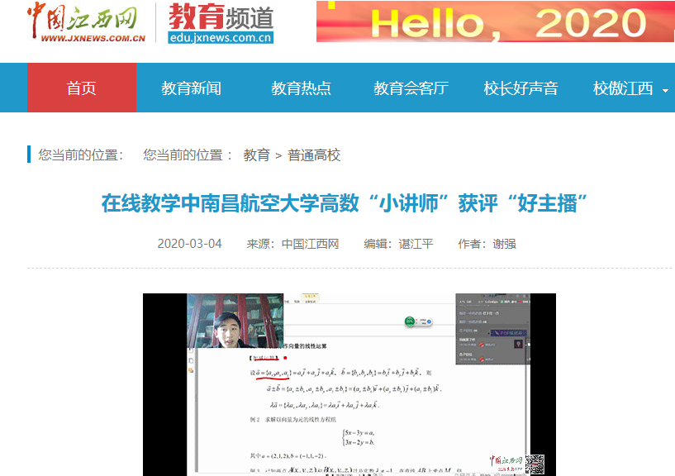
Task: Click the article headline about 南昌航空大学
Action: (349, 203)
